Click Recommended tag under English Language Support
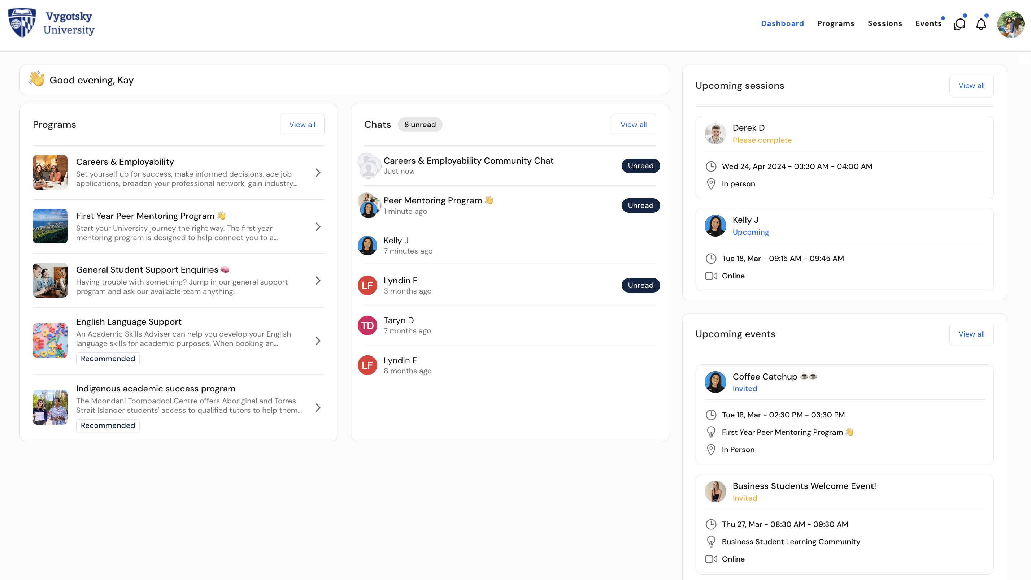Viewport: 1031px width, 580px height. pyautogui.click(x=108, y=359)
